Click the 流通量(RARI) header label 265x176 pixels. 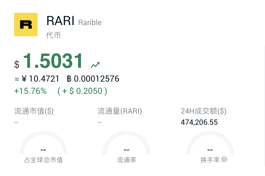[120, 111]
